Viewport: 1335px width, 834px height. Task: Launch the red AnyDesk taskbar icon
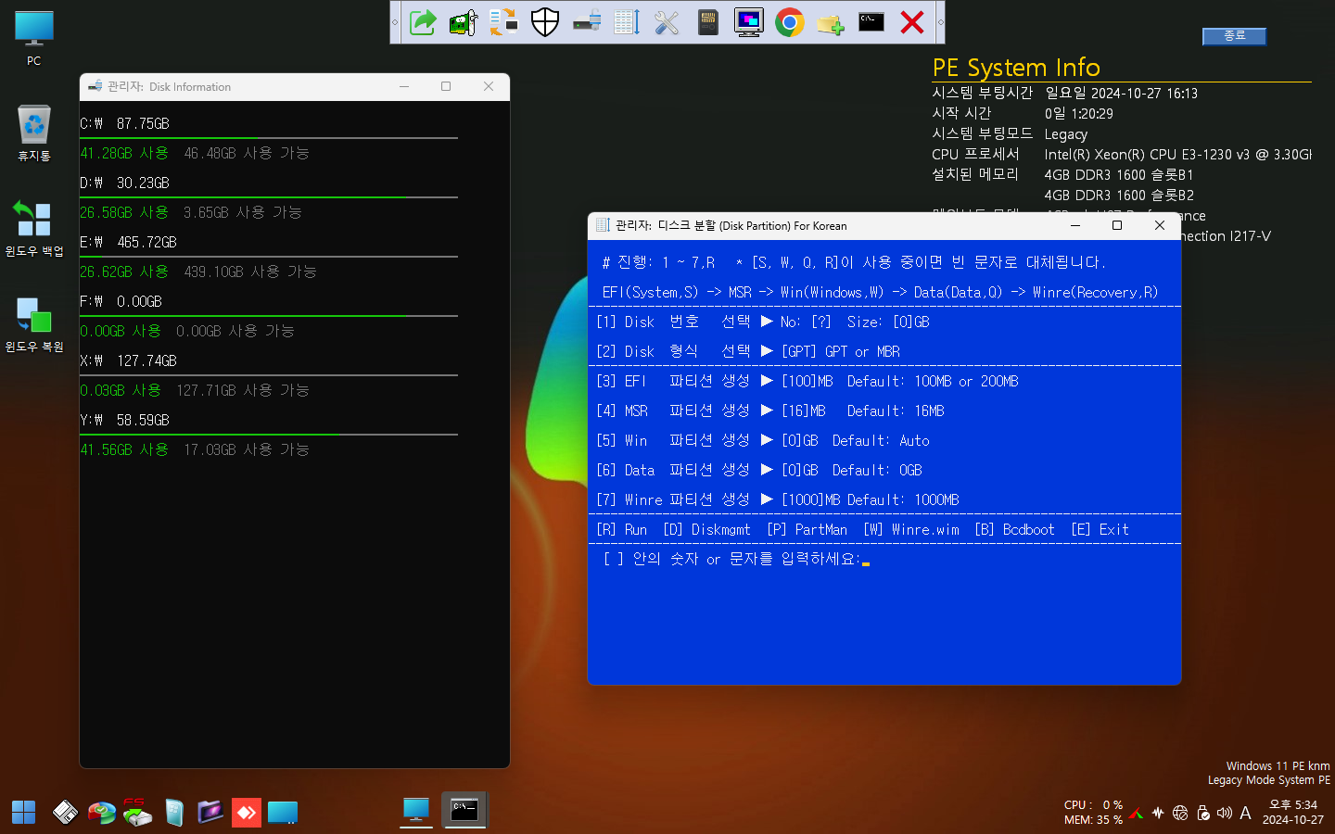[246, 813]
